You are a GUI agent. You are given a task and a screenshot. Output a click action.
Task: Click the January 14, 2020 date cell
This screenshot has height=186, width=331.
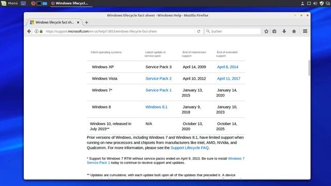pyautogui.click(x=227, y=92)
